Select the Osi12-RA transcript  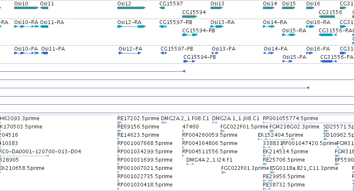(x=131, y=27)
